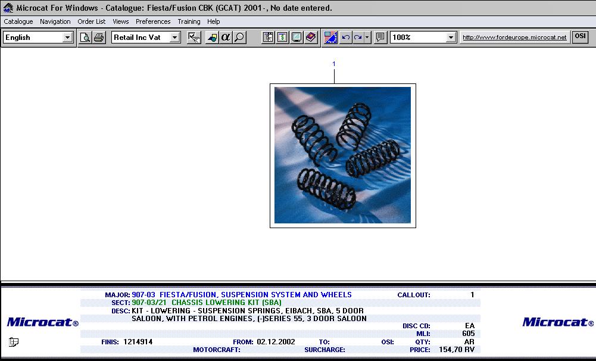Click the magnifying glass search icon
Screen dimensions: 596x361
tap(239, 38)
